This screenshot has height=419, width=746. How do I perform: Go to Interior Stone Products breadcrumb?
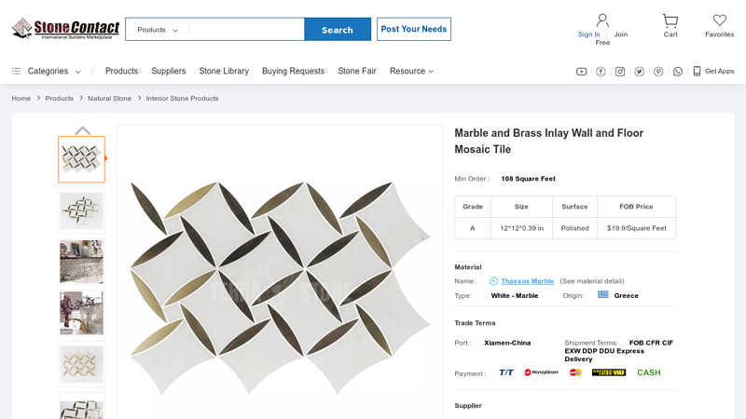[x=182, y=99]
